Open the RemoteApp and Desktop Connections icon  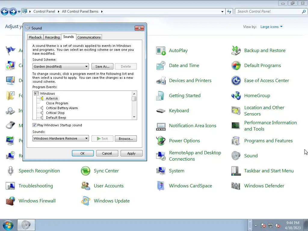coord(161,156)
